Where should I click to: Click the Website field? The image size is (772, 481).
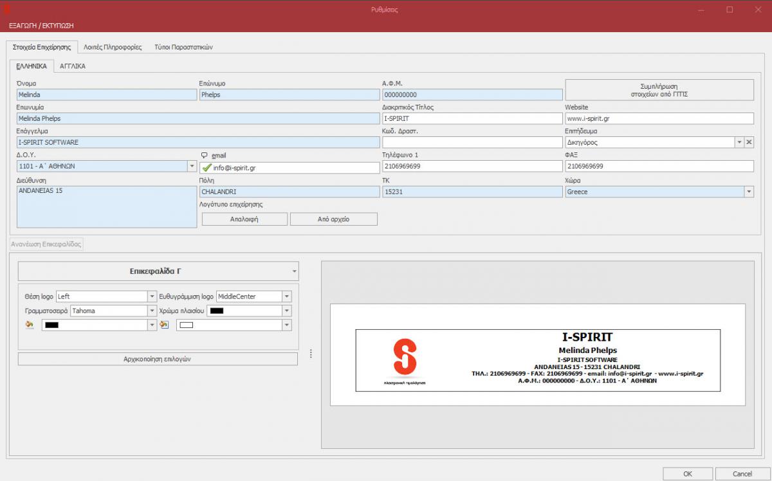[659, 118]
